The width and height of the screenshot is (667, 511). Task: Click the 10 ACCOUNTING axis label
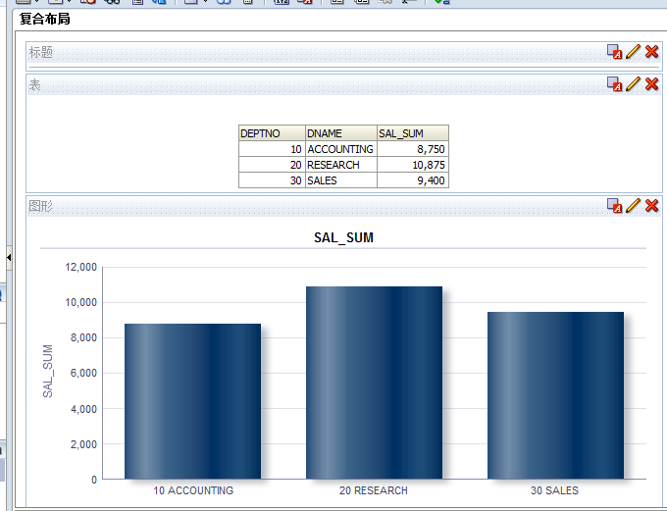point(193,490)
